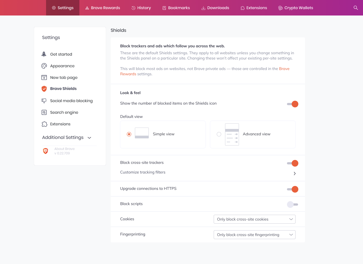Click the Extensions puzzle icon in top bar
363x264 pixels.
[x=243, y=8]
